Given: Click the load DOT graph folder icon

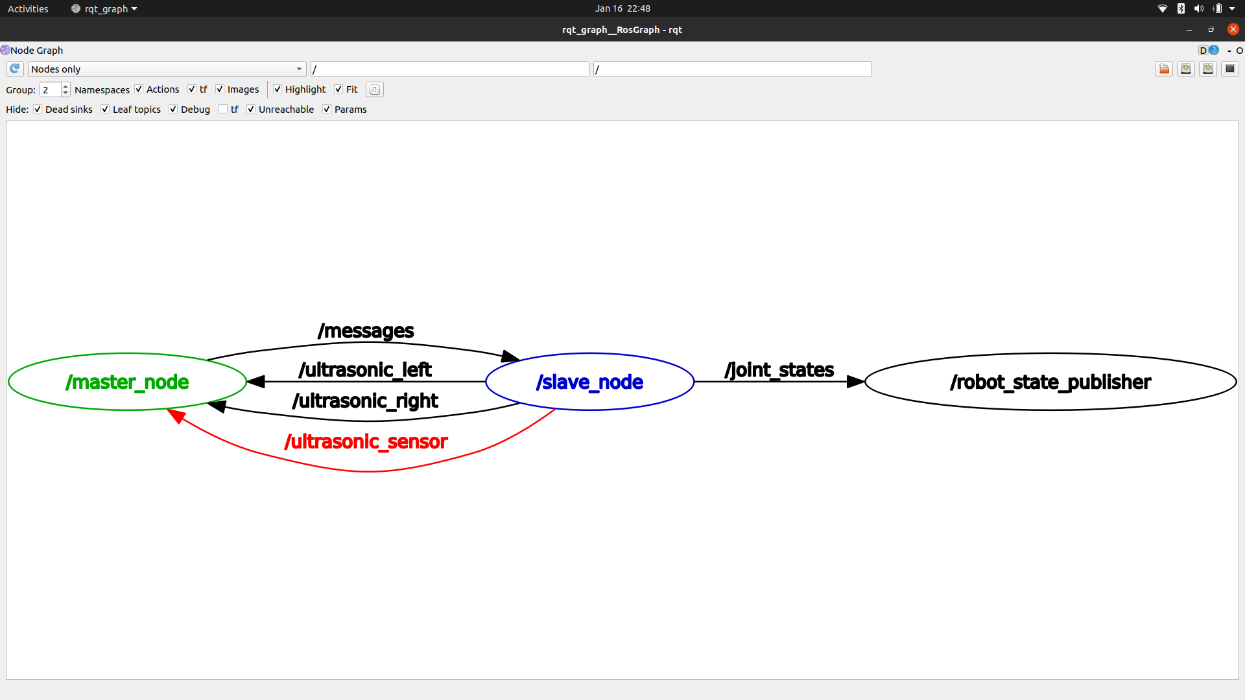Looking at the screenshot, I should (x=1164, y=69).
